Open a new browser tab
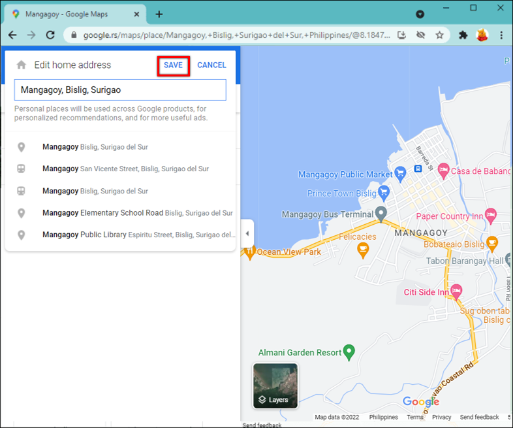Image resolution: width=513 pixels, height=428 pixels. click(159, 14)
